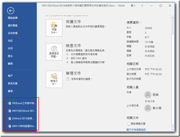
Task: Open the 查看是否問題 dropdown button
Action: point(54,52)
